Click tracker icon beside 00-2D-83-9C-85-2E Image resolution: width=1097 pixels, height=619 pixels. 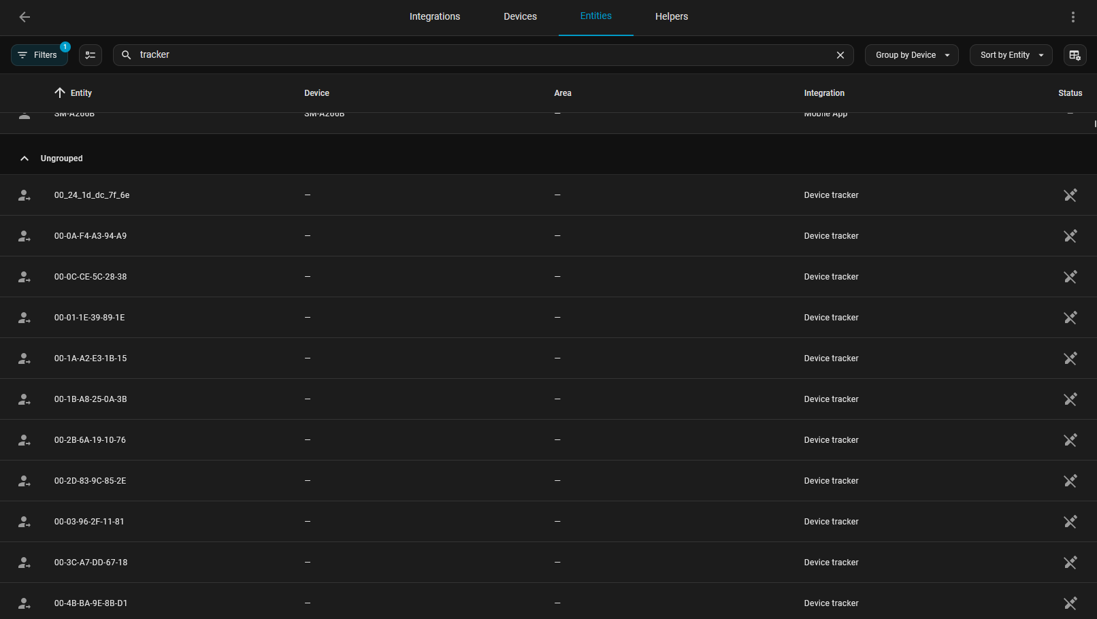tap(24, 481)
